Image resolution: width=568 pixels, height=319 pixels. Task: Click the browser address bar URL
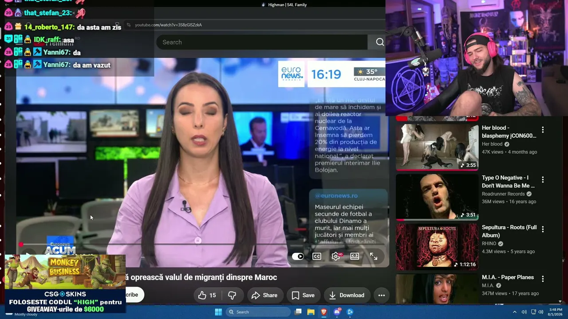click(169, 25)
